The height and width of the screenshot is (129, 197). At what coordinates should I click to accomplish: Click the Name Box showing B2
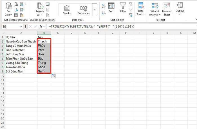(11, 26)
